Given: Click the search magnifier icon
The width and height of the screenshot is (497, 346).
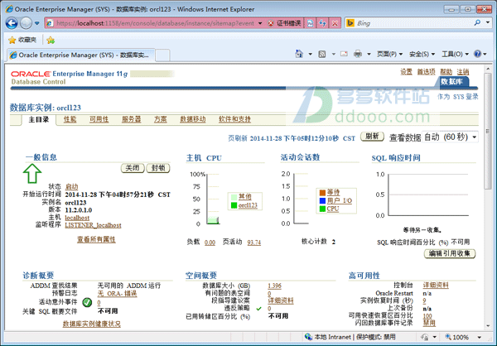Looking at the screenshot, I should pyautogui.click(x=477, y=23).
